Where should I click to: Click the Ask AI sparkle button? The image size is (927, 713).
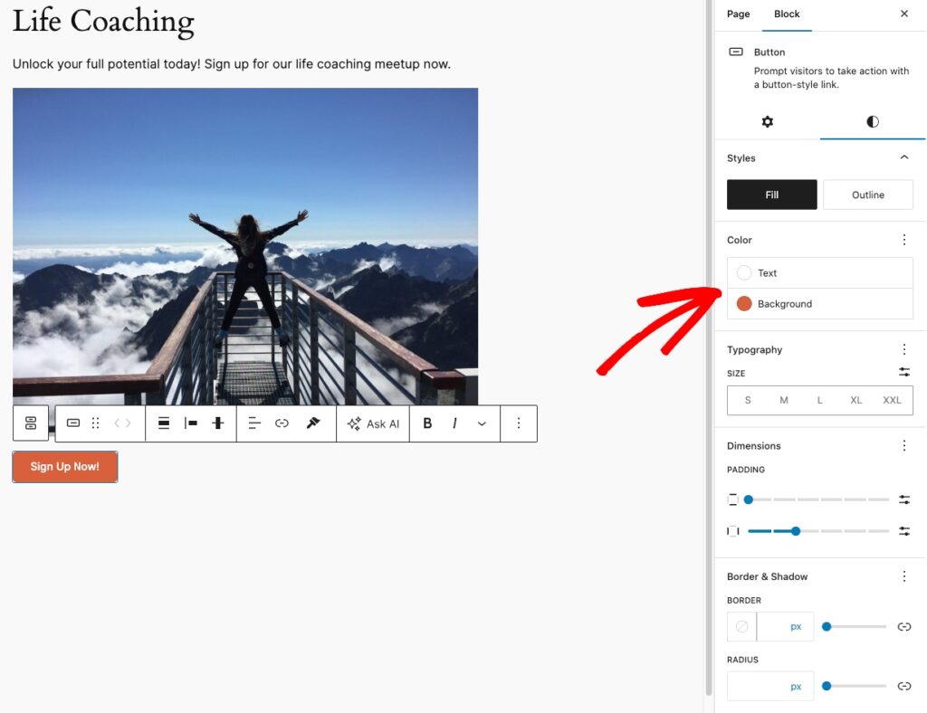(373, 423)
